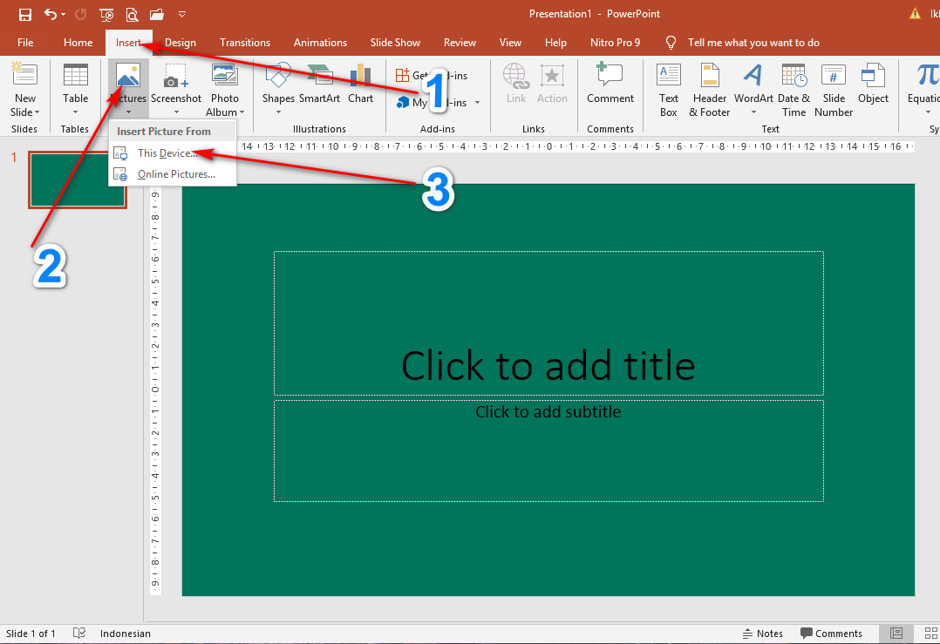940x644 pixels.
Task: Open the Undo history dropdown arrow
Action: [63, 14]
